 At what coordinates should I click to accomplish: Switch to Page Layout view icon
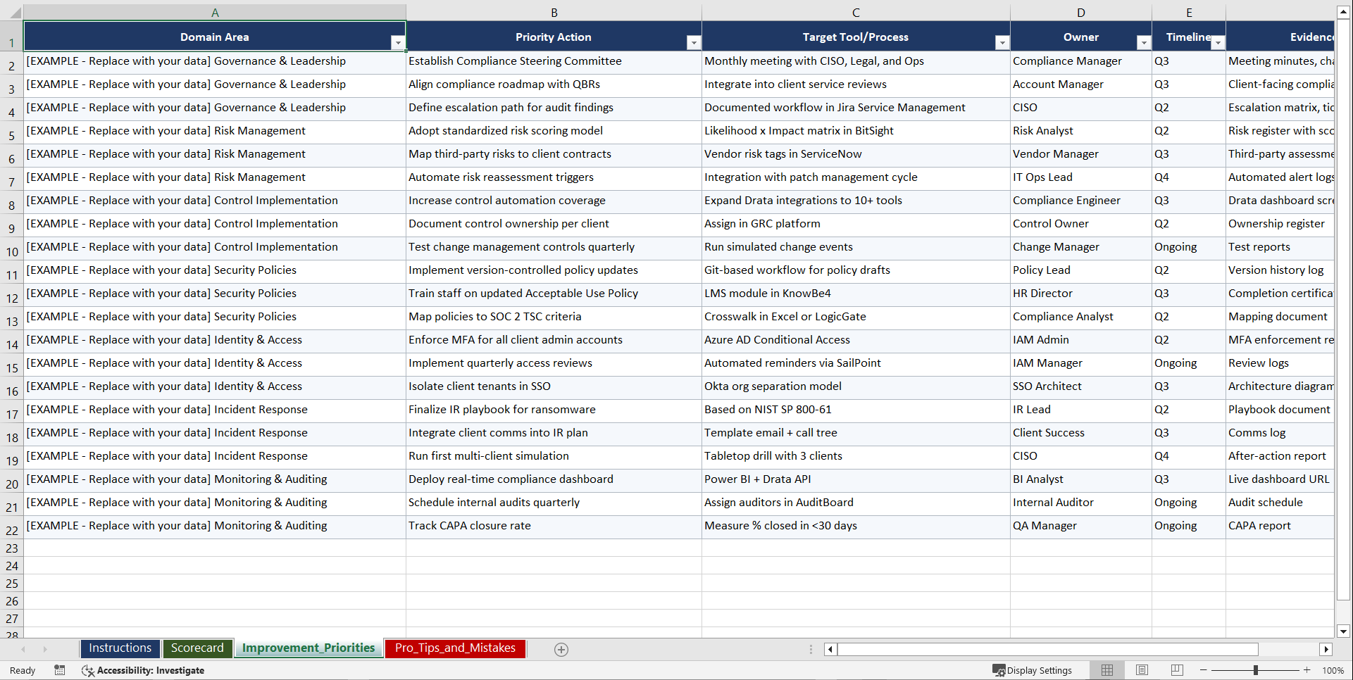[1141, 669]
